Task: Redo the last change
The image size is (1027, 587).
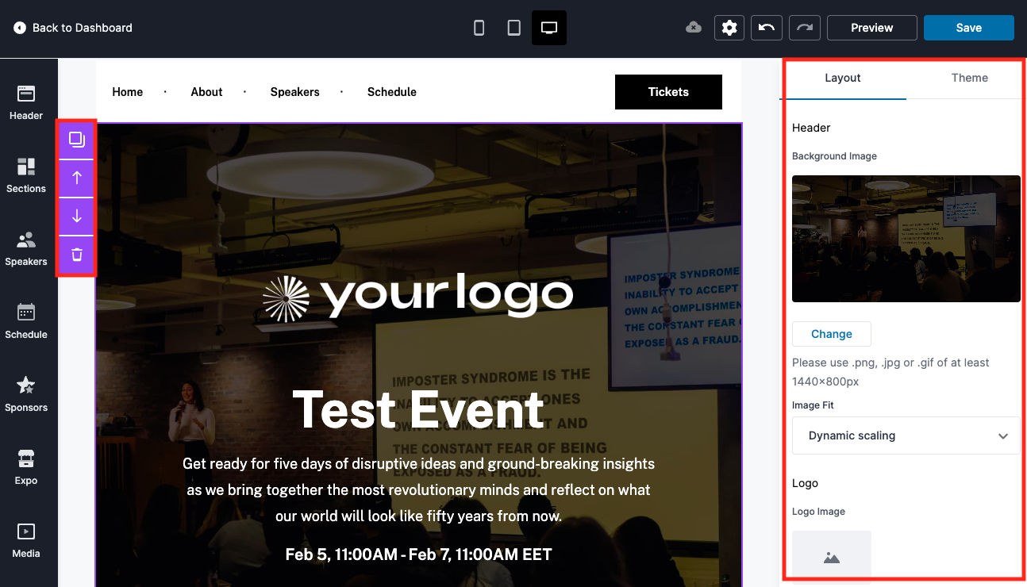Action: (805, 28)
